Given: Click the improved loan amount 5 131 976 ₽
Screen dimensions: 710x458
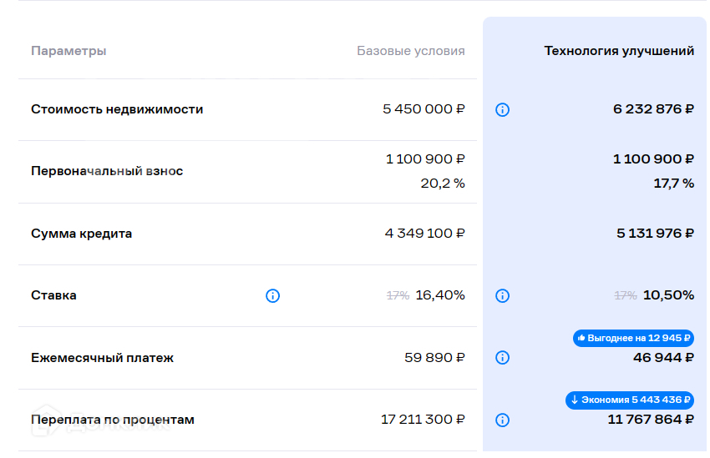Looking at the screenshot, I should click(x=655, y=234).
